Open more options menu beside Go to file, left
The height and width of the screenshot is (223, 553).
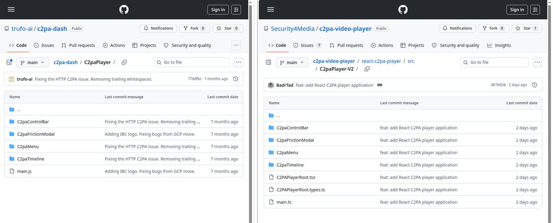coord(238,62)
